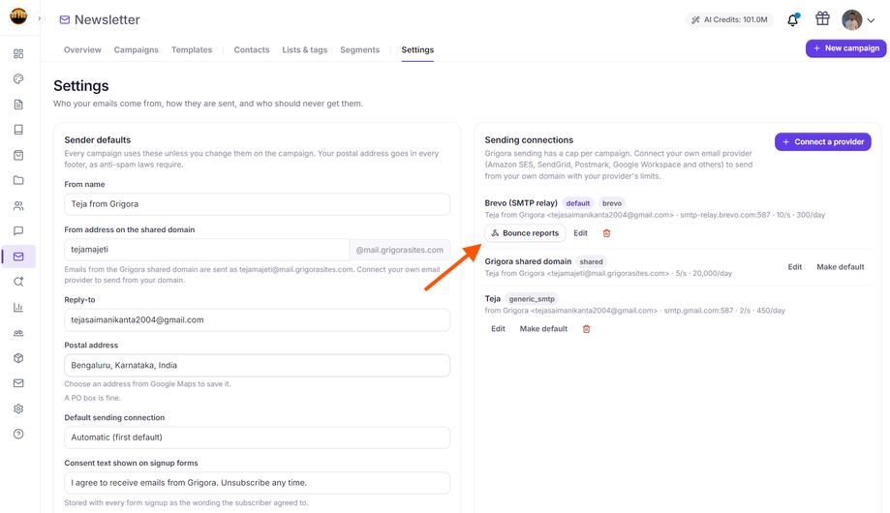Open the account menu chevron beside avatar
This screenshot has height=513, width=890.
871,20
